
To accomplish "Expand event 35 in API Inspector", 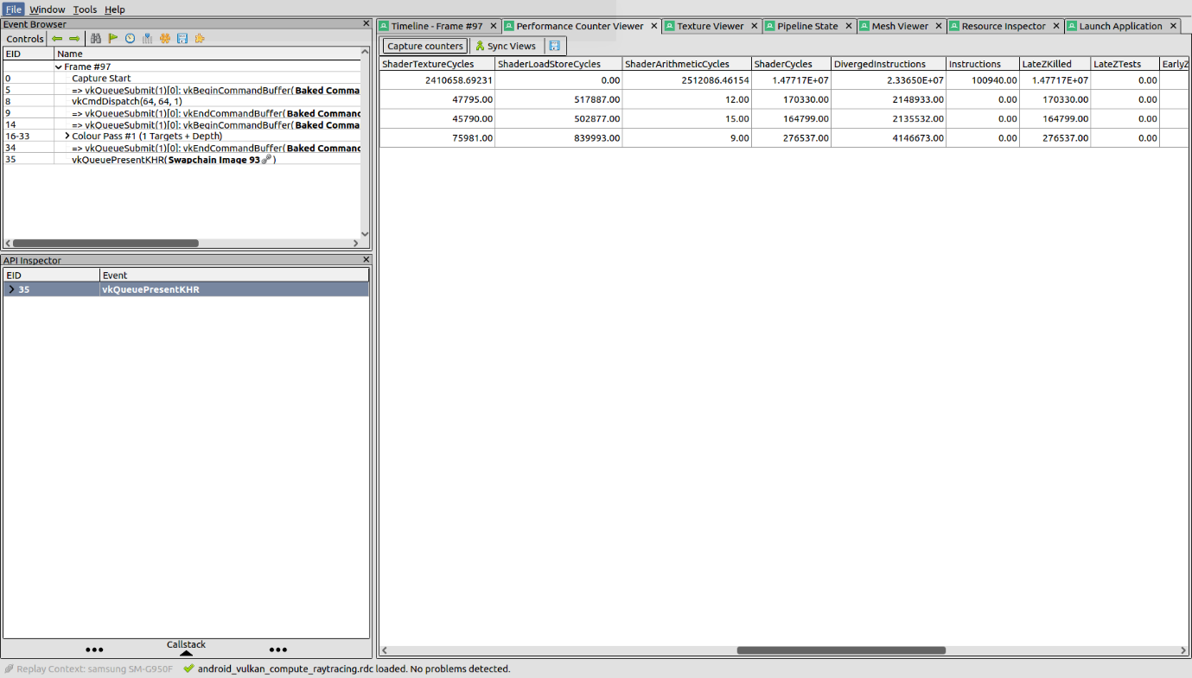I will click(x=11, y=290).
